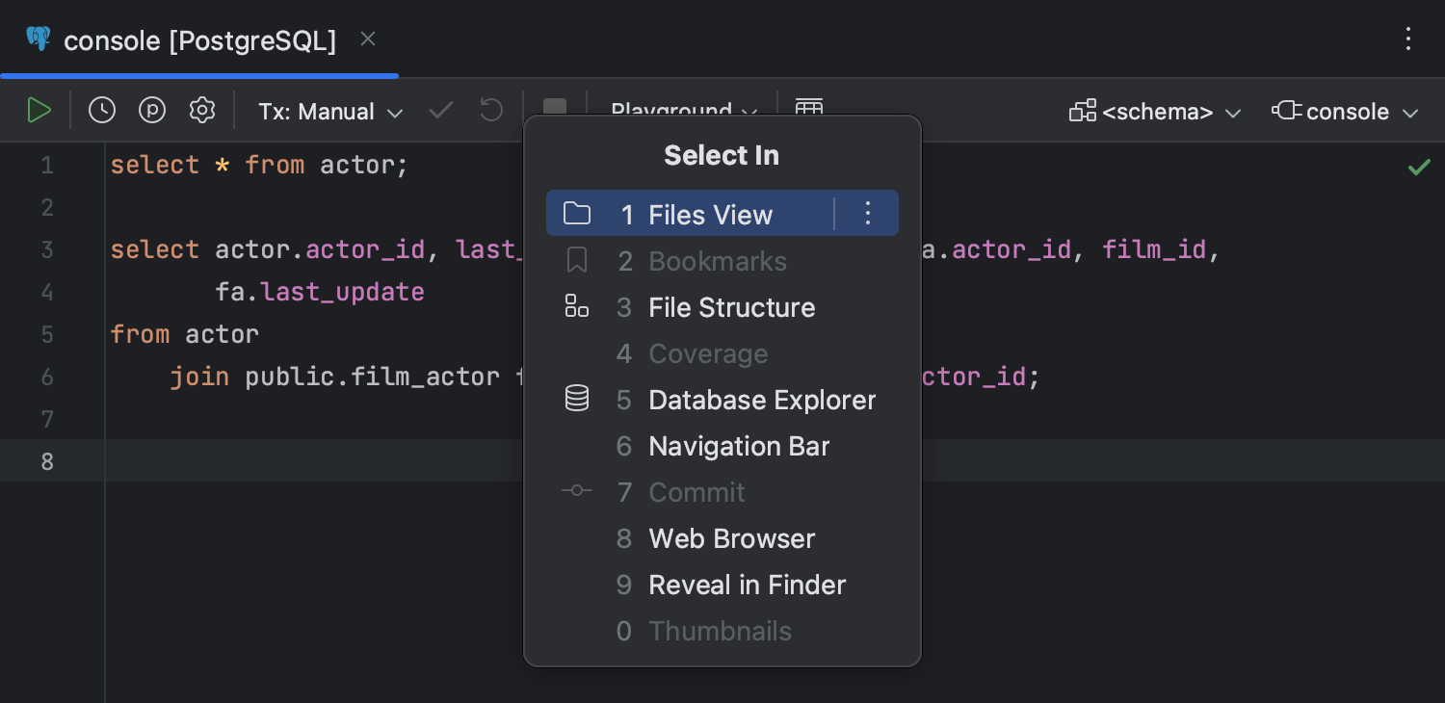The height and width of the screenshot is (703, 1445).
Task: Open the kebab menu beside Files View
Action: (x=867, y=213)
